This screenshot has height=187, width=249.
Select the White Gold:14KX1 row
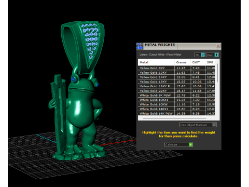pos(176,109)
